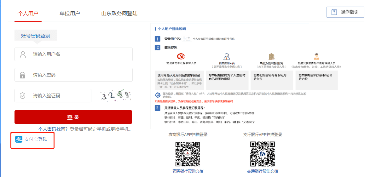
Task: Click the shield icon in captcha field
Action: coord(22,96)
